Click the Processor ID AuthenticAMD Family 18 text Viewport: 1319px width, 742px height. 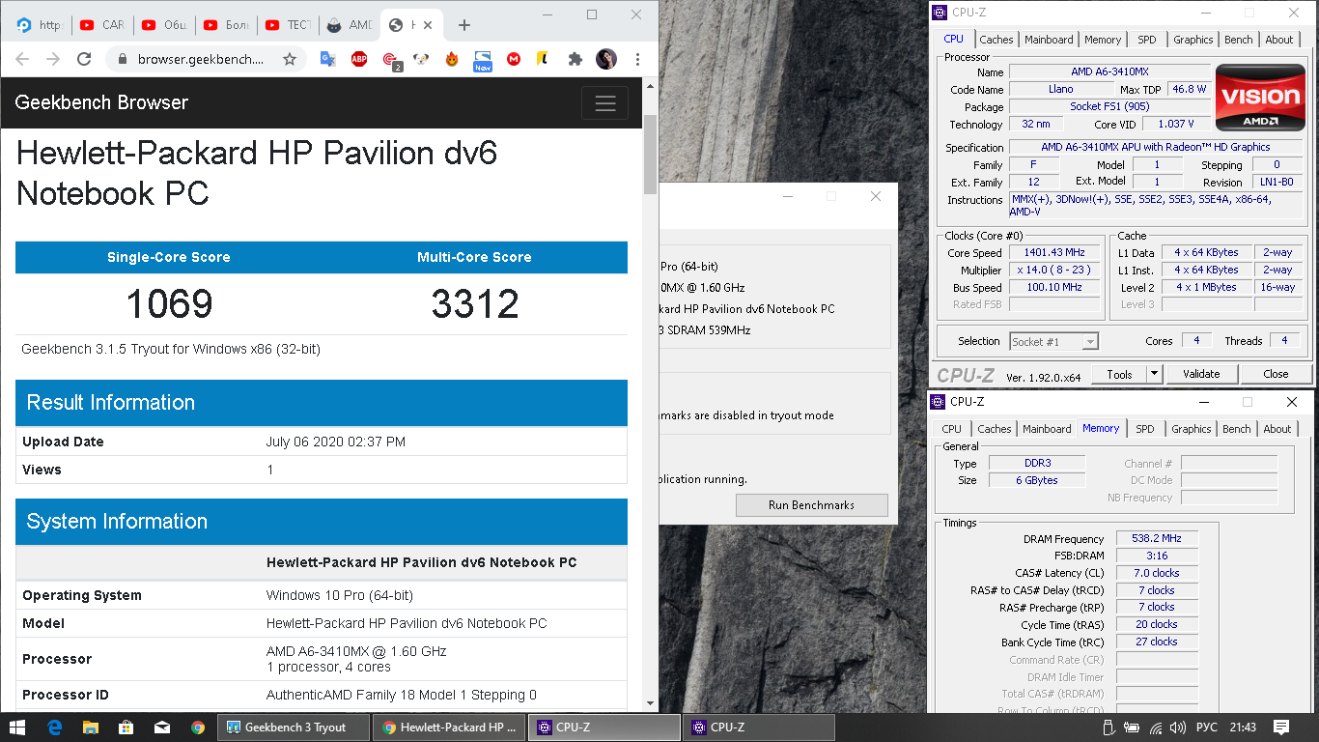[401, 695]
